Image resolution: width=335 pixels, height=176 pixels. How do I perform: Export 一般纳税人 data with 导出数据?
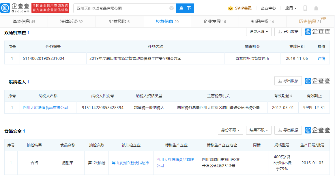(x=288, y=81)
